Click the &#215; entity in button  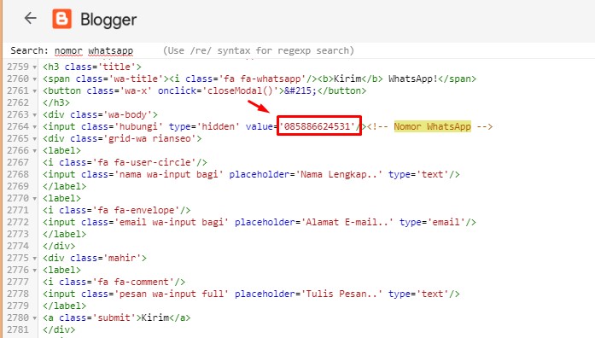pyautogui.click(x=300, y=90)
